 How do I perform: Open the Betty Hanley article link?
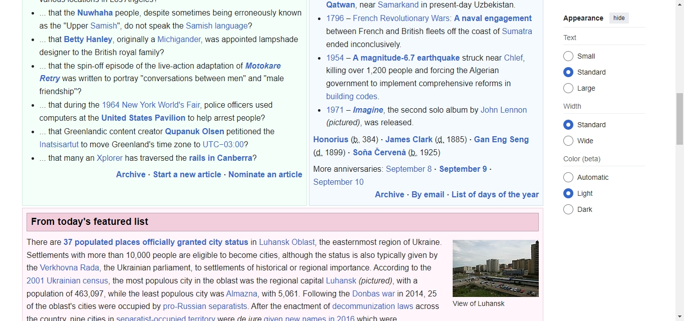(x=88, y=39)
